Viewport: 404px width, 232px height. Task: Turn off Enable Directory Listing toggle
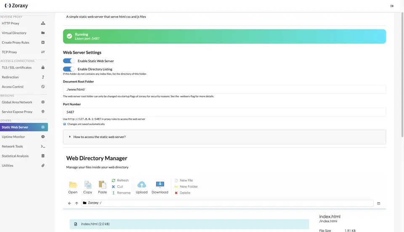69,69
